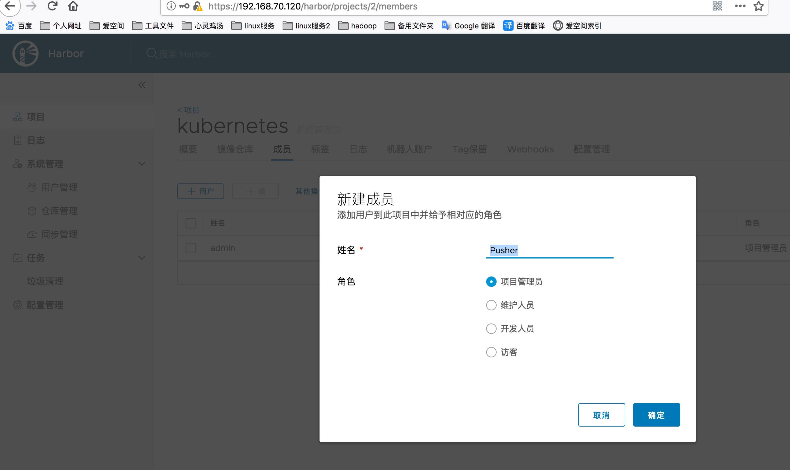Image resolution: width=790 pixels, height=470 pixels.
Task: Open the 爱空间索引 bookmark
Action: 577,26
